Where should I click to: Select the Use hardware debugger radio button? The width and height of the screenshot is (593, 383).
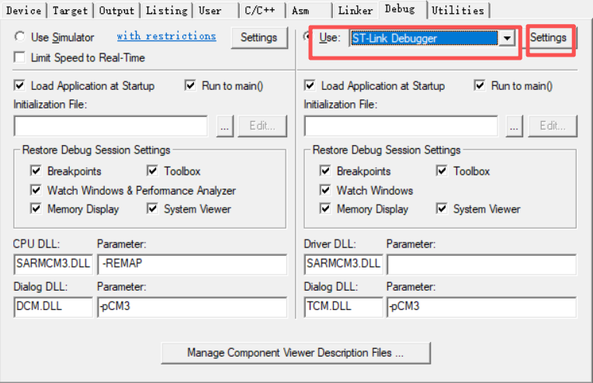point(308,36)
